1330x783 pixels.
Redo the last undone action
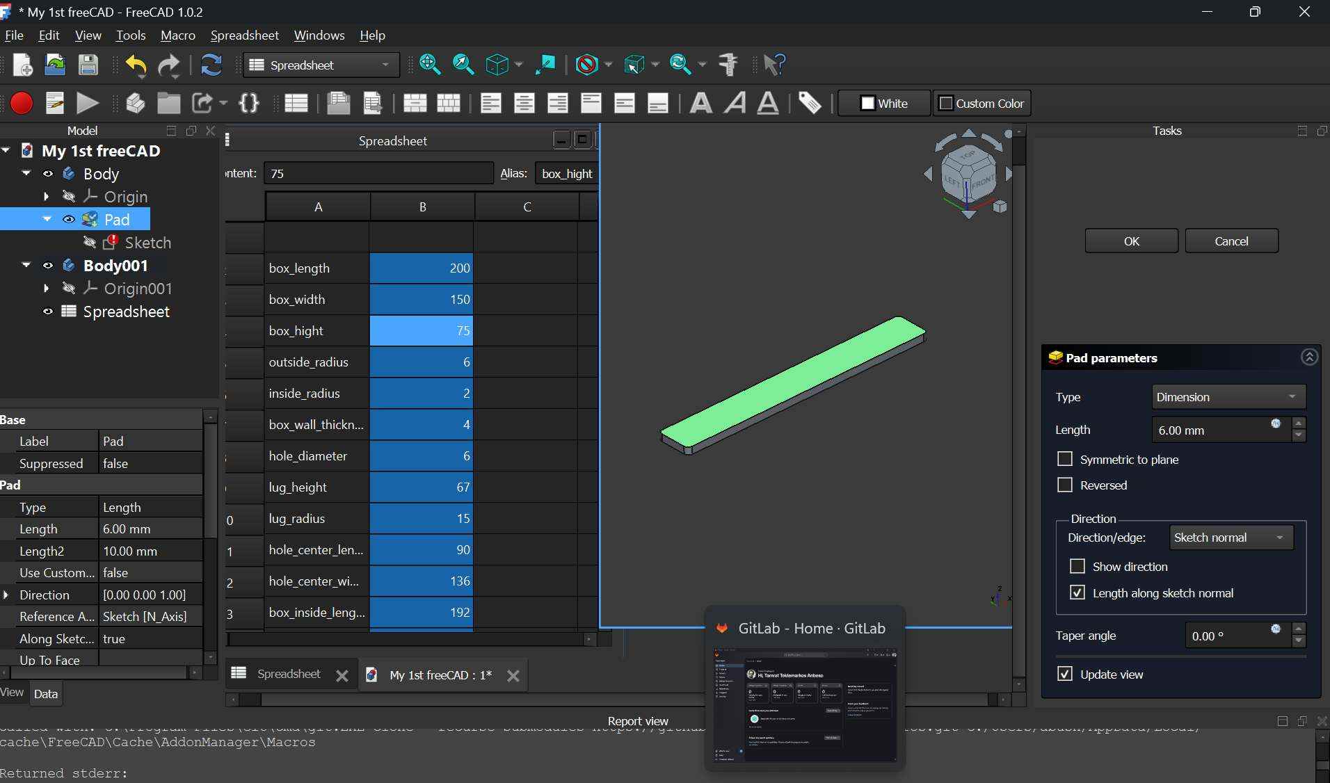point(169,65)
